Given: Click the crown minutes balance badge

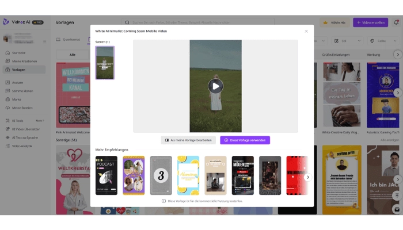Looking at the screenshot, I should click(334, 22).
